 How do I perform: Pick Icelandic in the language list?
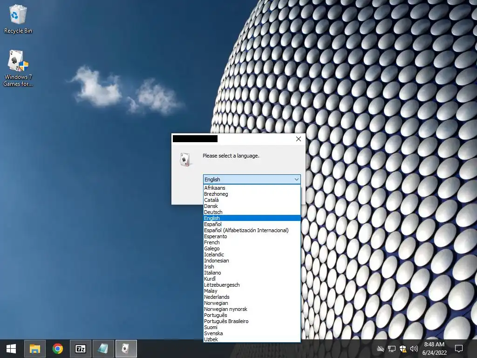coord(252,255)
